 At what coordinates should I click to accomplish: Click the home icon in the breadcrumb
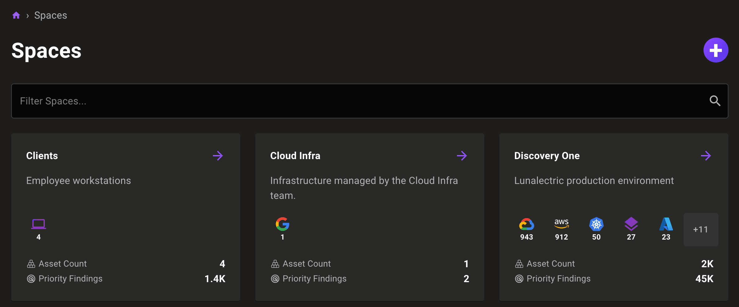pyautogui.click(x=16, y=15)
